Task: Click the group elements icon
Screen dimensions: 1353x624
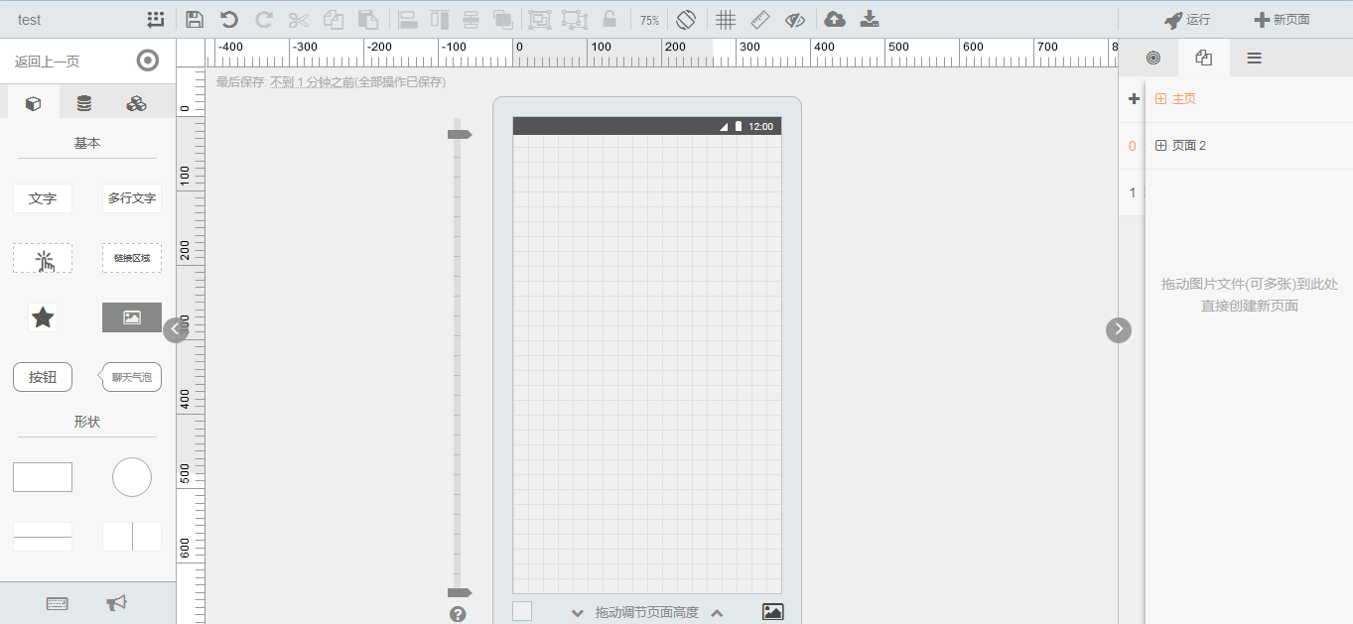Action: pyautogui.click(x=540, y=20)
